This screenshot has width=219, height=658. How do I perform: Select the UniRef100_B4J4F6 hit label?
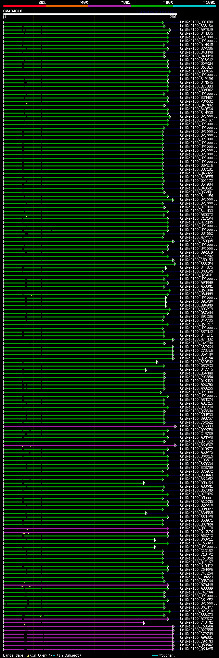click(x=196, y=196)
